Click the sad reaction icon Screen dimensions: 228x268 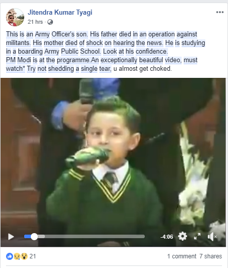tap(17, 256)
